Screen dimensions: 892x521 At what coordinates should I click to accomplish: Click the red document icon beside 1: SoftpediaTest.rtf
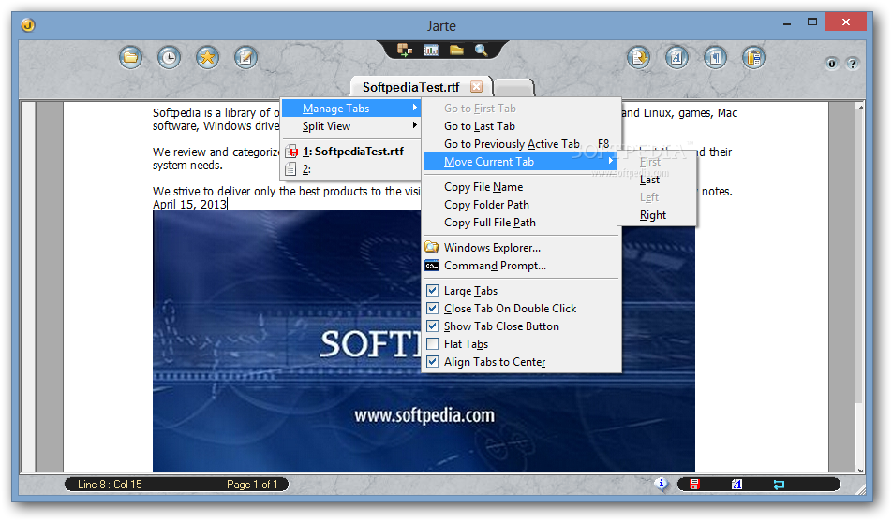pyautogui.click(x=291, y=152)
